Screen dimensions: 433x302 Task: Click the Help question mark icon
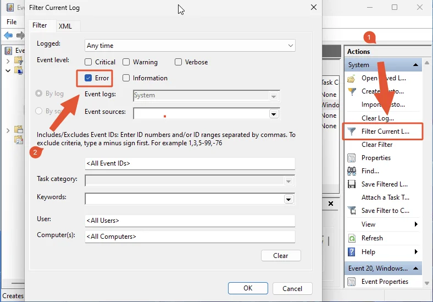pos(352,252)
